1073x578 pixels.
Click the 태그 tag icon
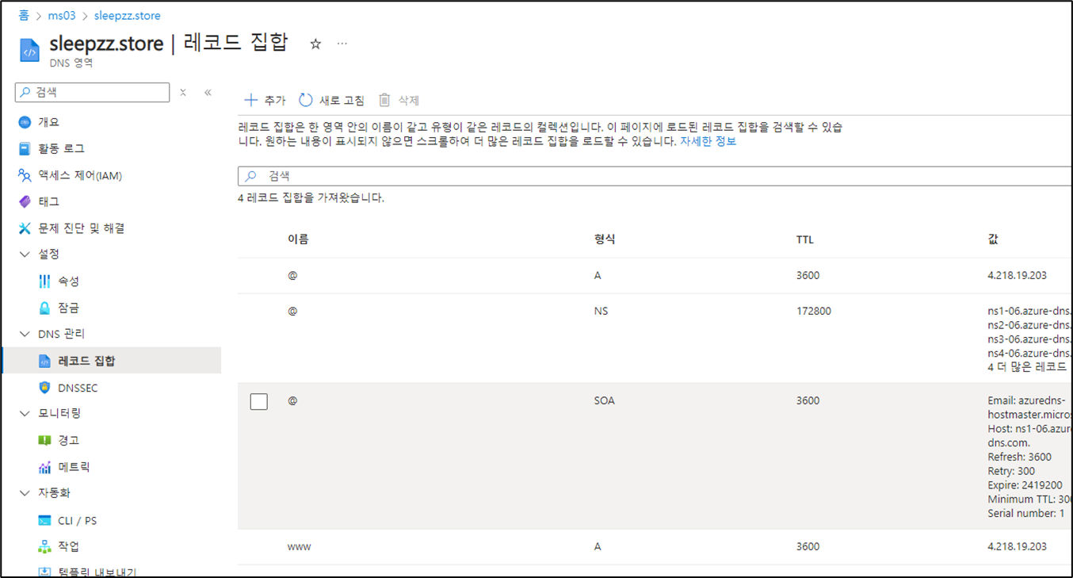pyautogui.click(x=24, y=201)
